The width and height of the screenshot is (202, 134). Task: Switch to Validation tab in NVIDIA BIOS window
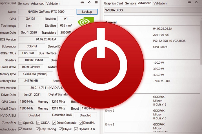[x=160, y=3]
